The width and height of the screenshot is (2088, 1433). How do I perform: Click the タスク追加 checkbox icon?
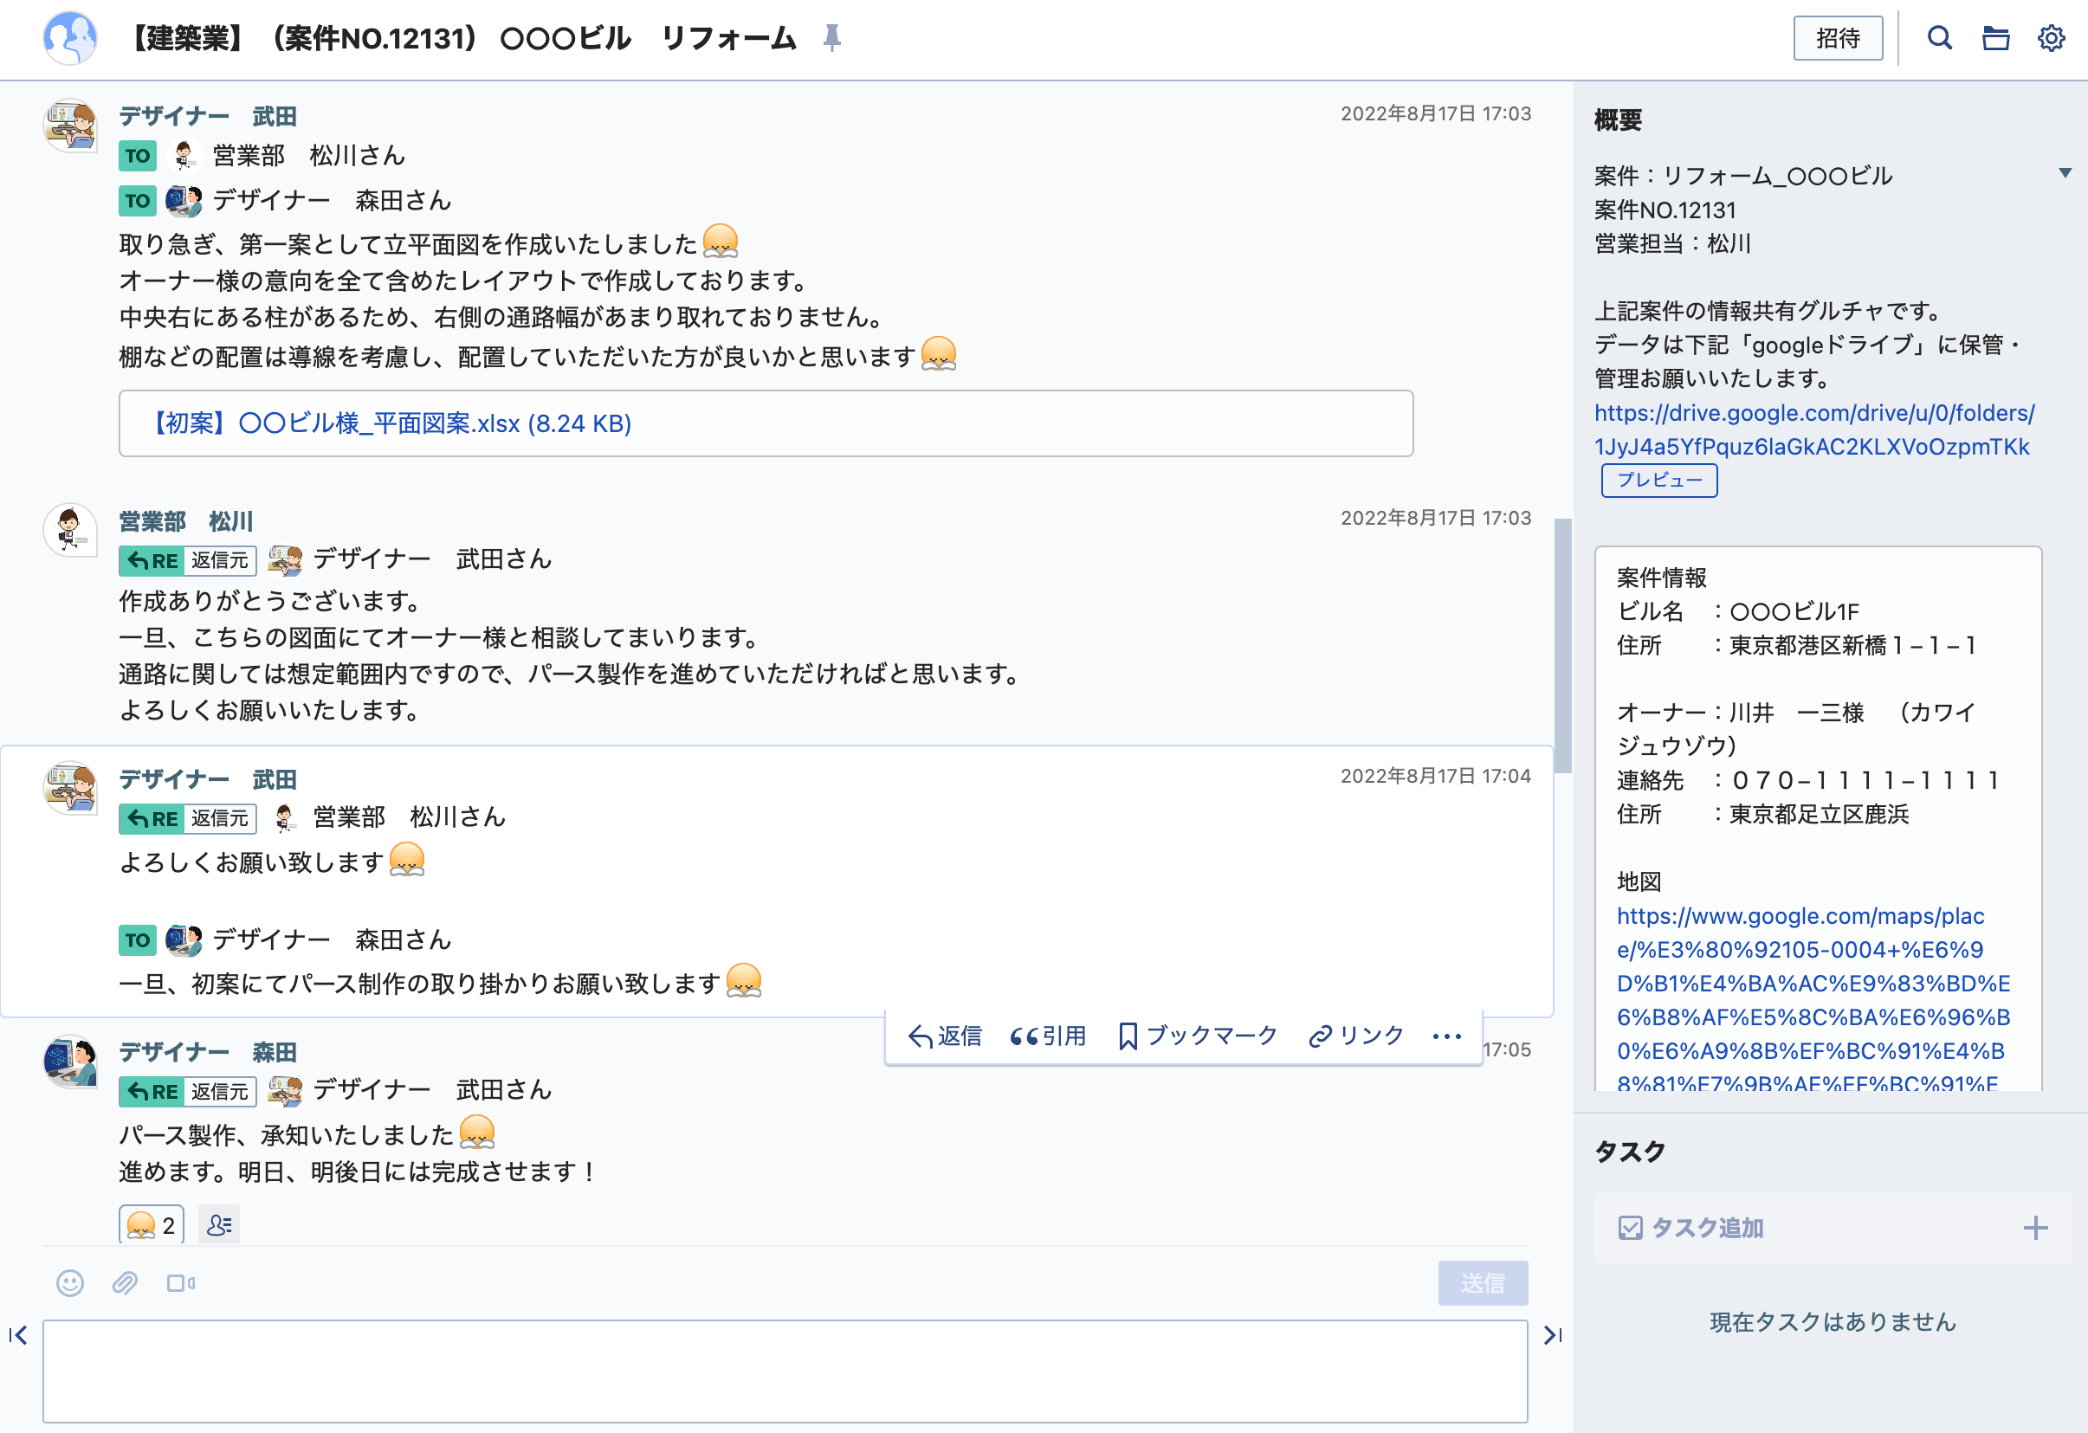click(x=1630, y=1227)
